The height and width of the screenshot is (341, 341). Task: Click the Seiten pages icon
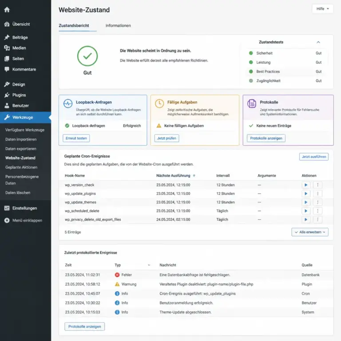pos(7,59)
